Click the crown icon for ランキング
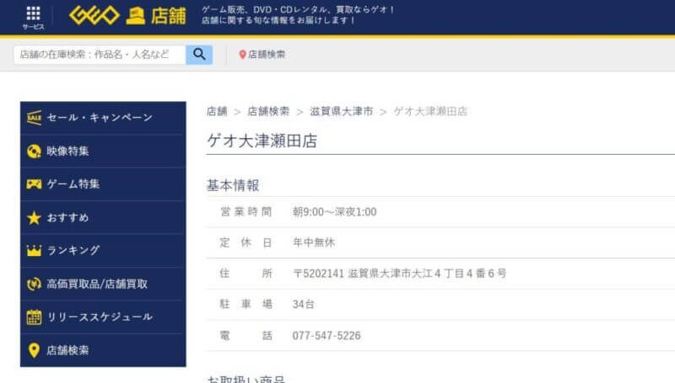 pos(34,250)
